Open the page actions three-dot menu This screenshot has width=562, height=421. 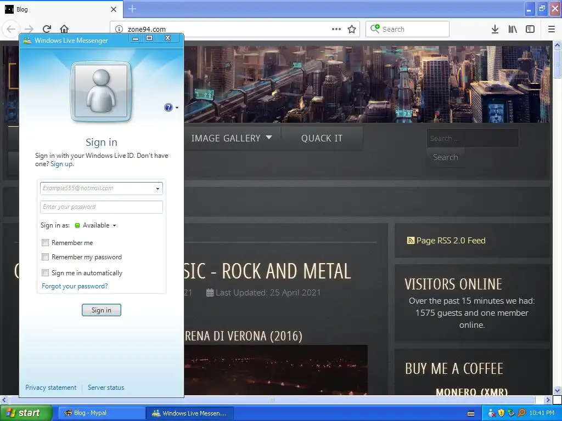pos(336,29)
